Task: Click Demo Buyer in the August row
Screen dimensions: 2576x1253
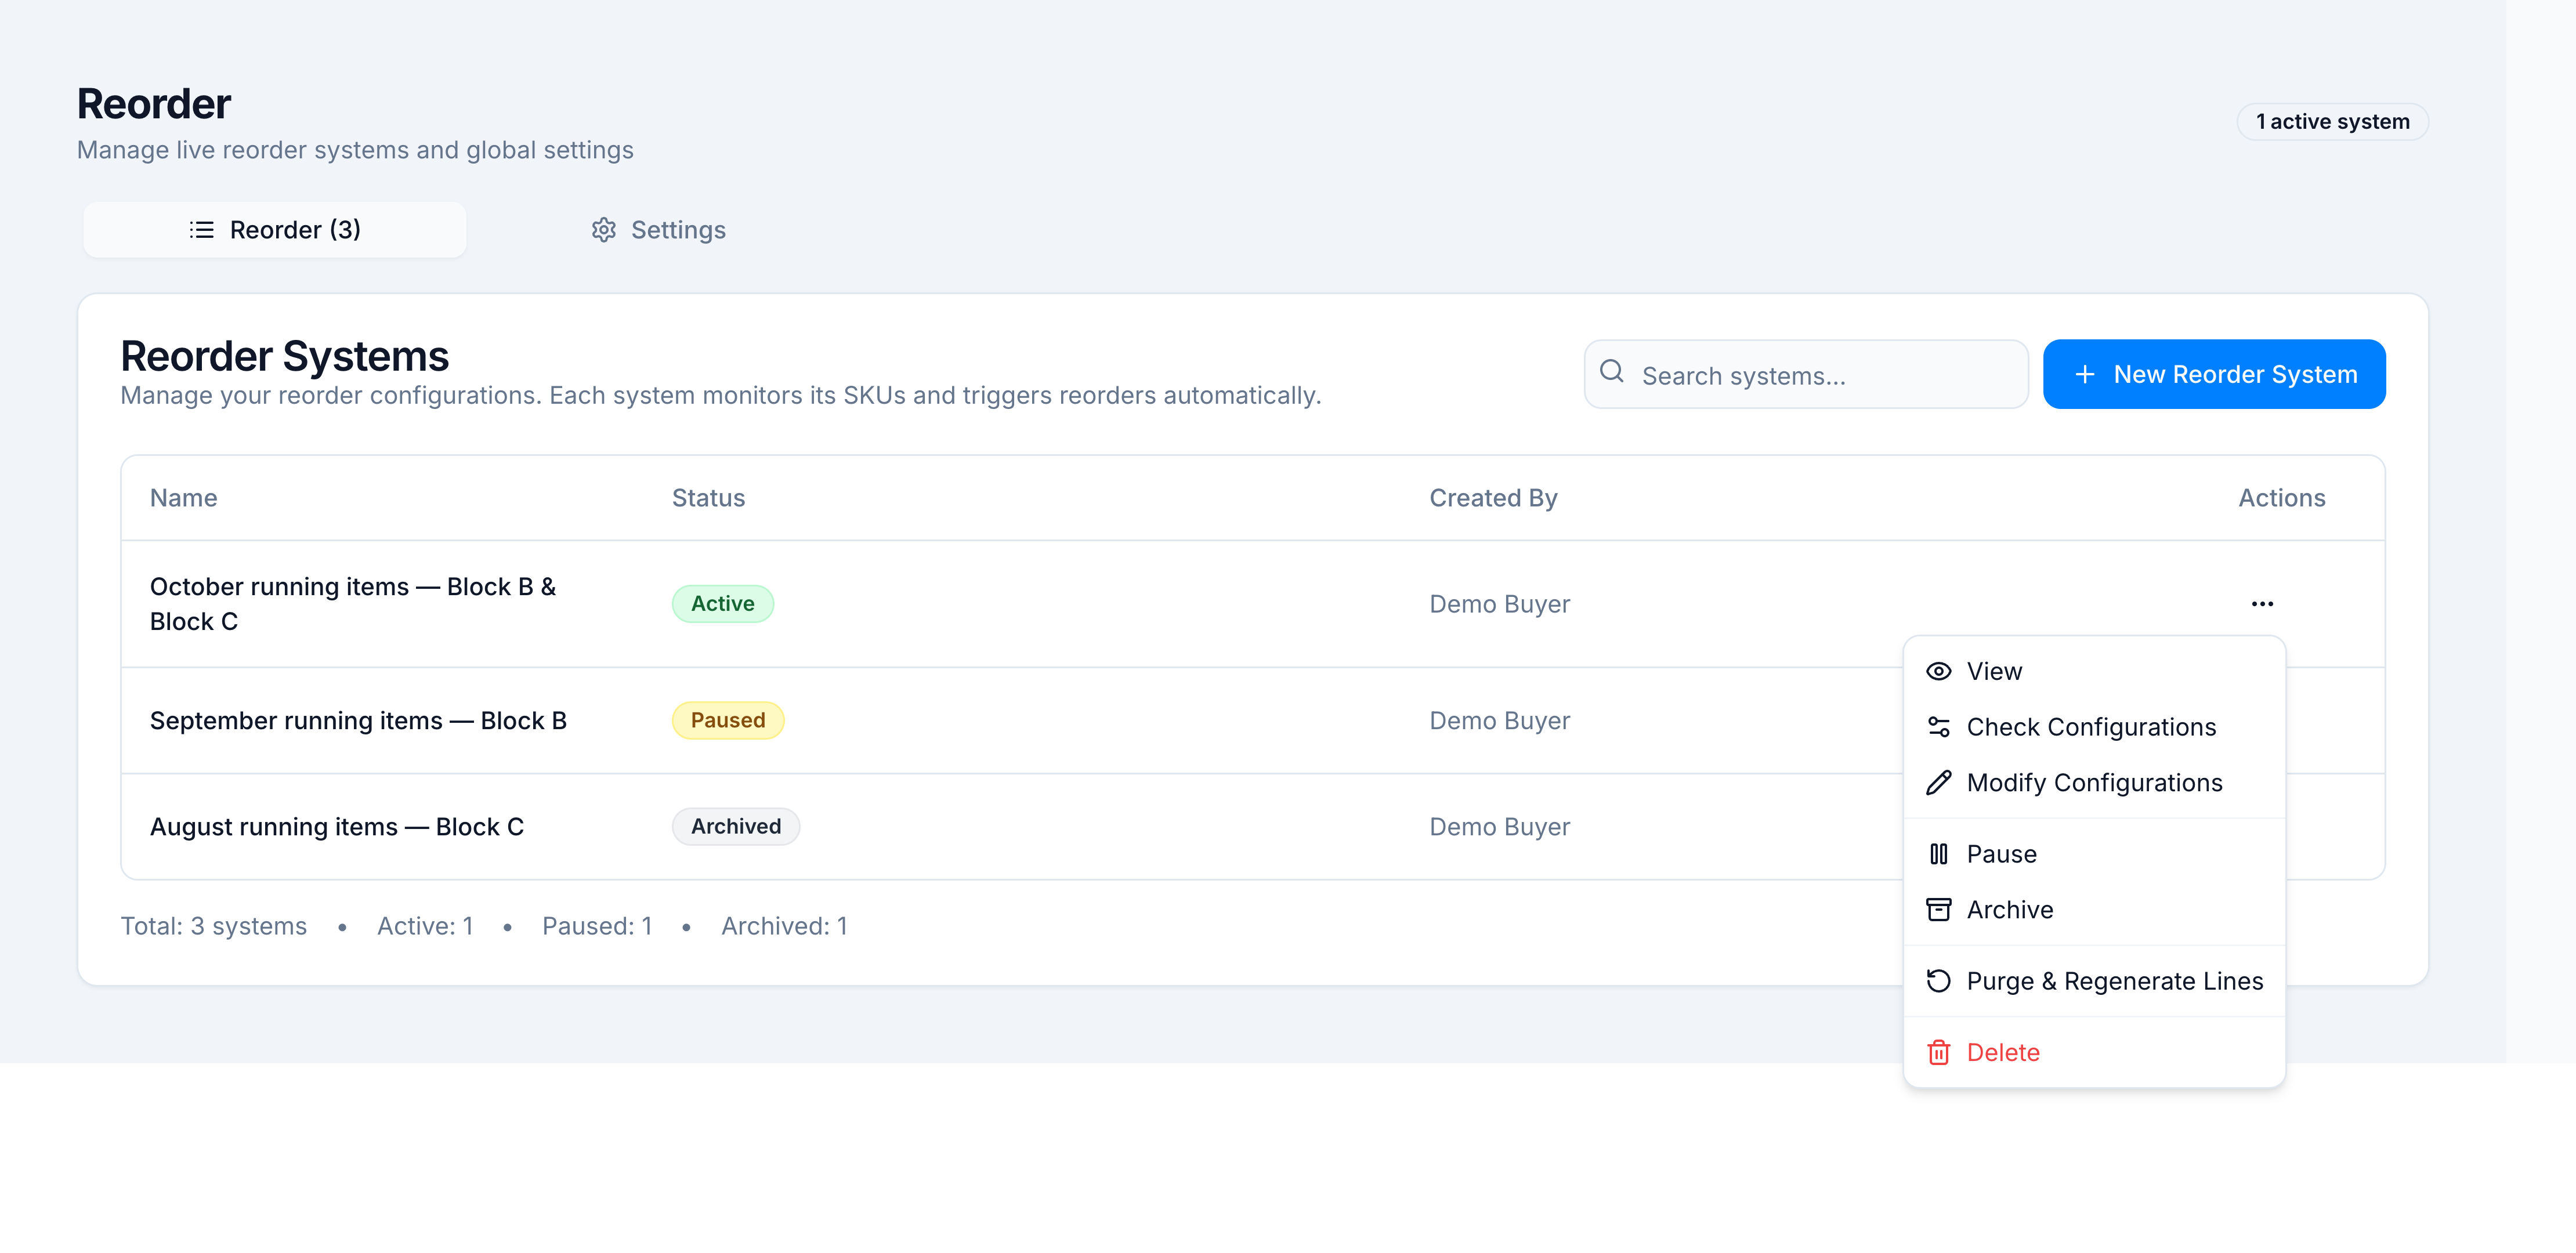Action: point(1499,827)
